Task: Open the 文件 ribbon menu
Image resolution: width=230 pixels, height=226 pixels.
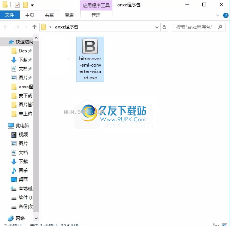Action: coord(9,15)
